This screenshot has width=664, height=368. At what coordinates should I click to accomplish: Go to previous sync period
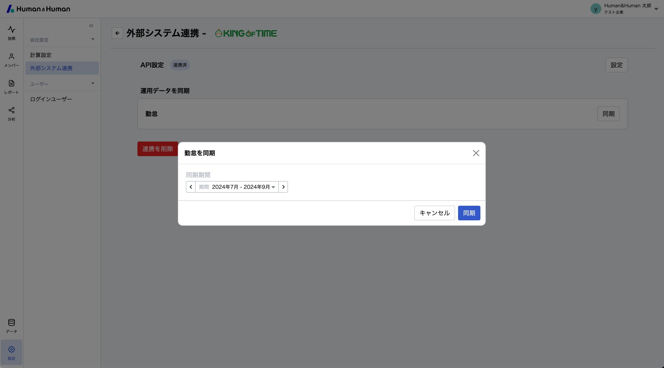tap(191, 187)
